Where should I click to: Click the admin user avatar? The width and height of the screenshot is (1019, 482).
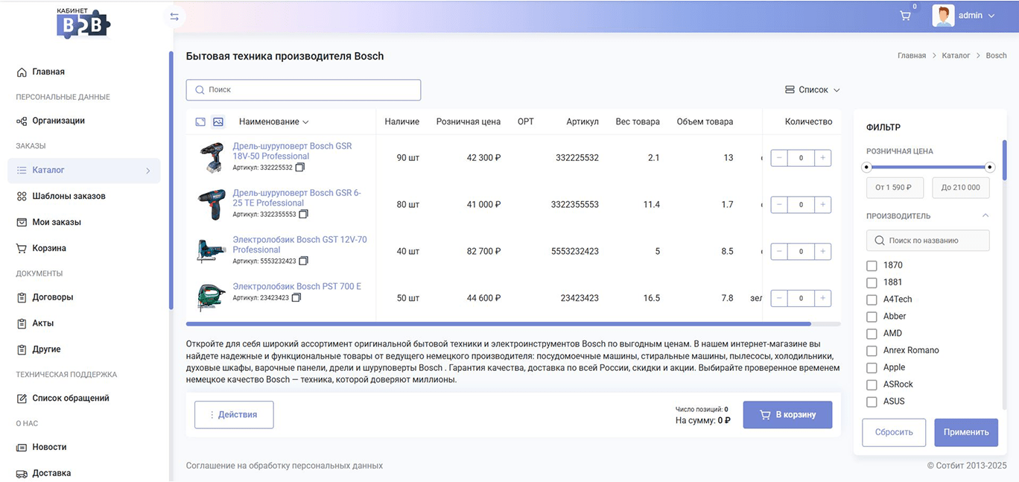click(944, 16)
